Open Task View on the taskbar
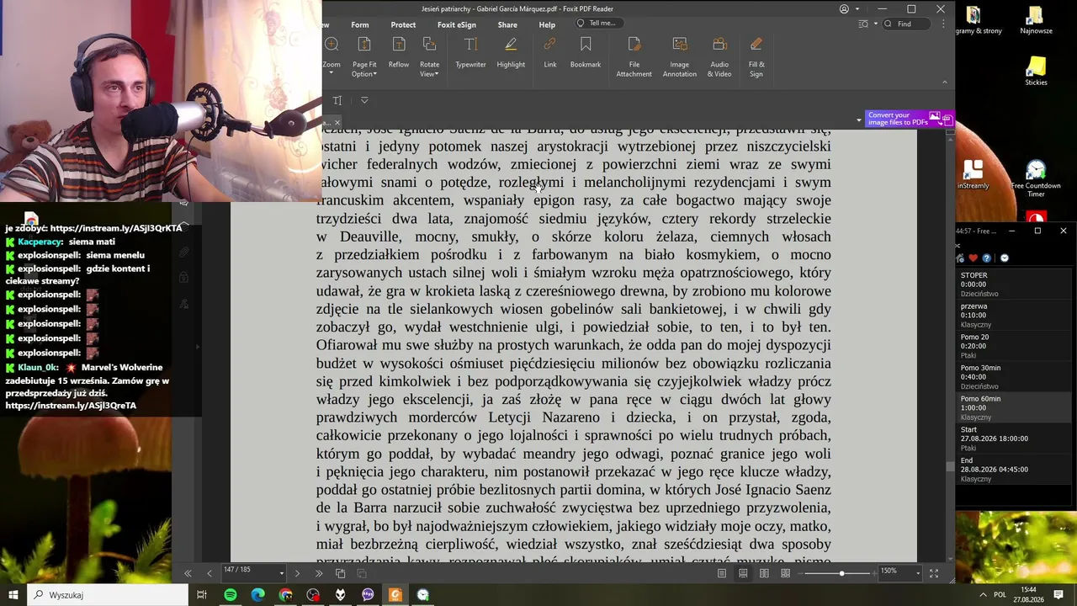 point(202,595)
